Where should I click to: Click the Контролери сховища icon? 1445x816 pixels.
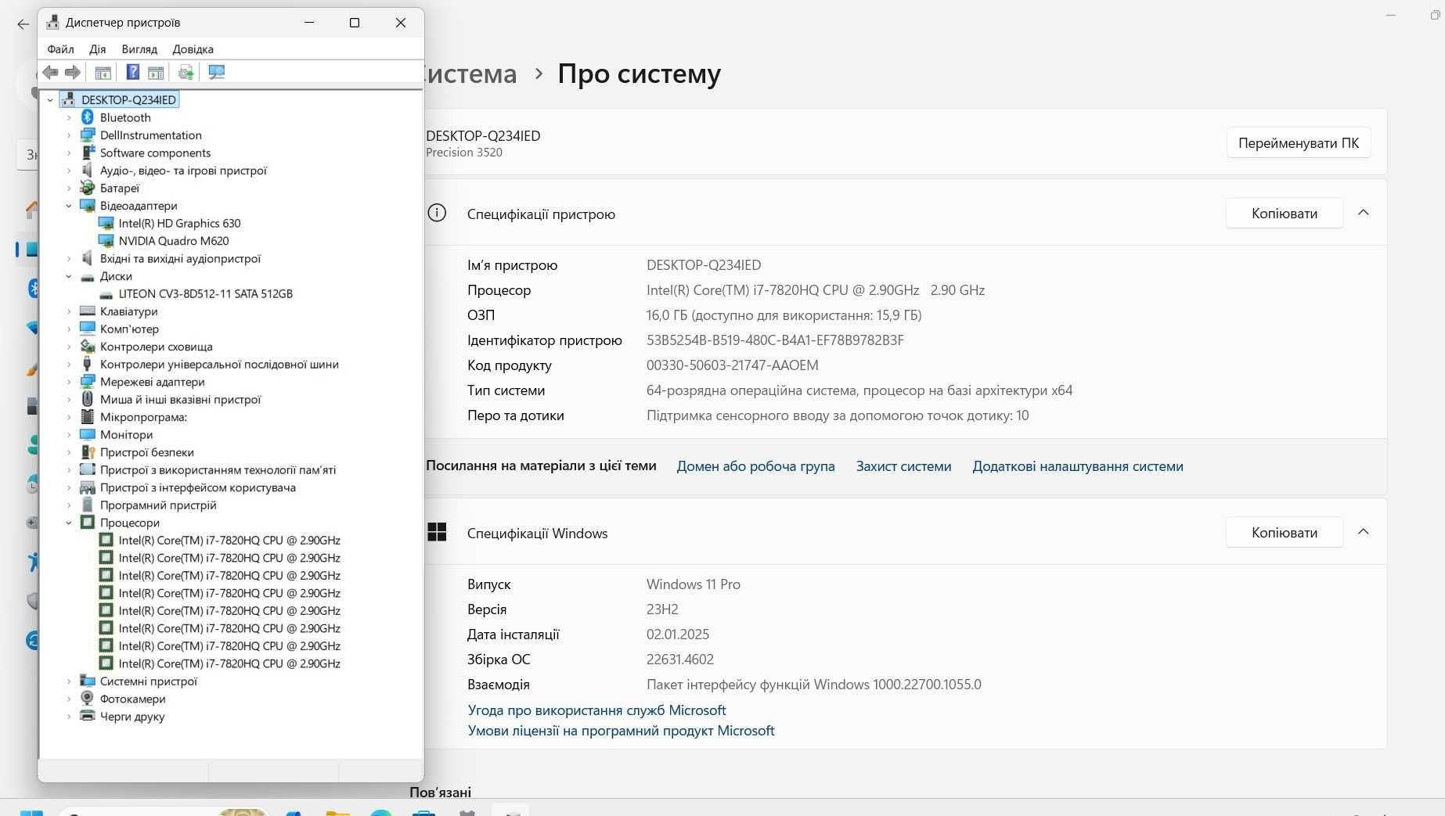coord(88,347)
